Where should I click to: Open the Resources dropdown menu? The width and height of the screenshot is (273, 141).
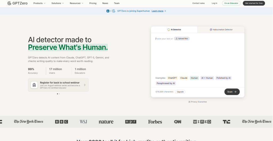click(x=77, y=3)
